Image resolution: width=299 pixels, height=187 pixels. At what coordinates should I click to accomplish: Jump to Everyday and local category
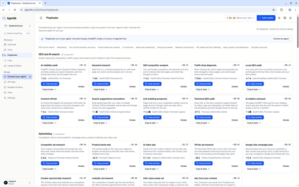(x=259, y=47)
